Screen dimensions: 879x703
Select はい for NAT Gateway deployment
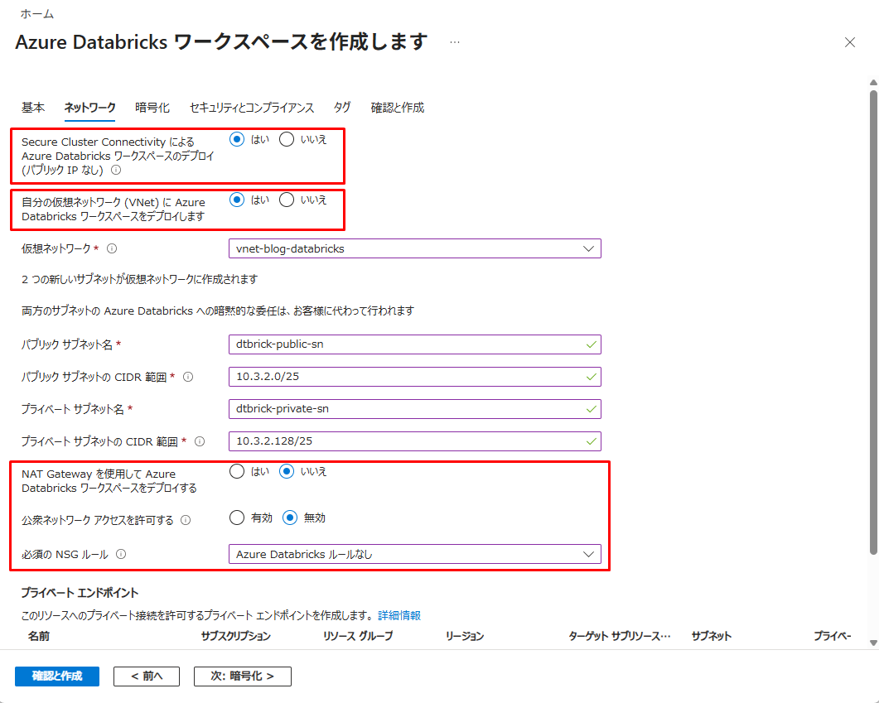[x=237, y=471]
